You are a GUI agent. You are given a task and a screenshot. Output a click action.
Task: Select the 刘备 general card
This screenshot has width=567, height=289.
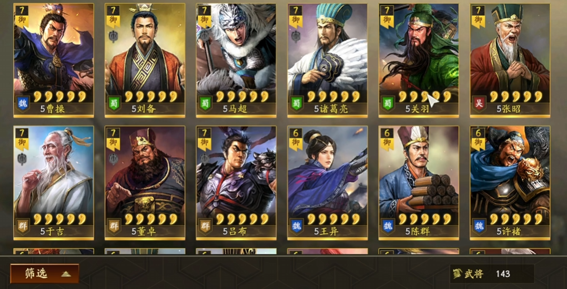pyautogui.click(x=145, y=60)
